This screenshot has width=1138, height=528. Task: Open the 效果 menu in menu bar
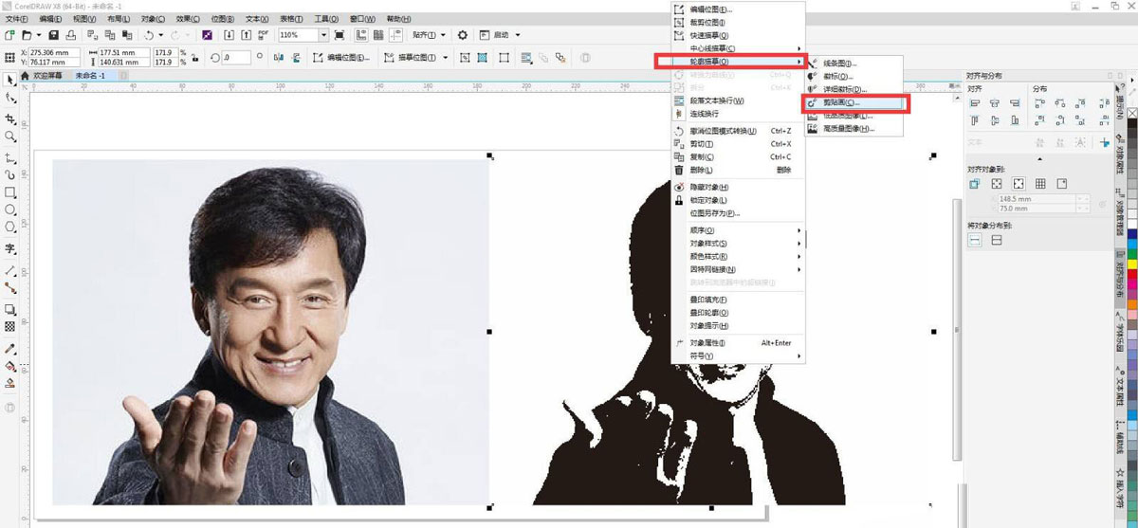point(188,18)
